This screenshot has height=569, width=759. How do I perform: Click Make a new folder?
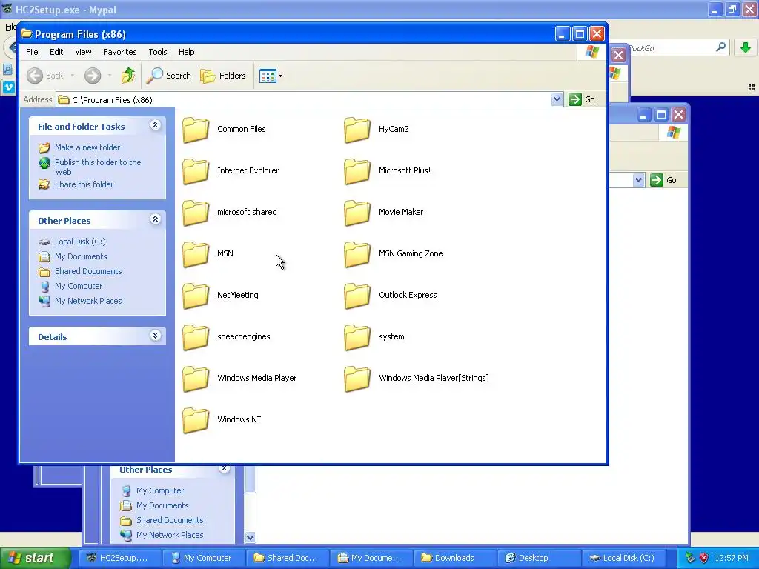click(87, 147)
